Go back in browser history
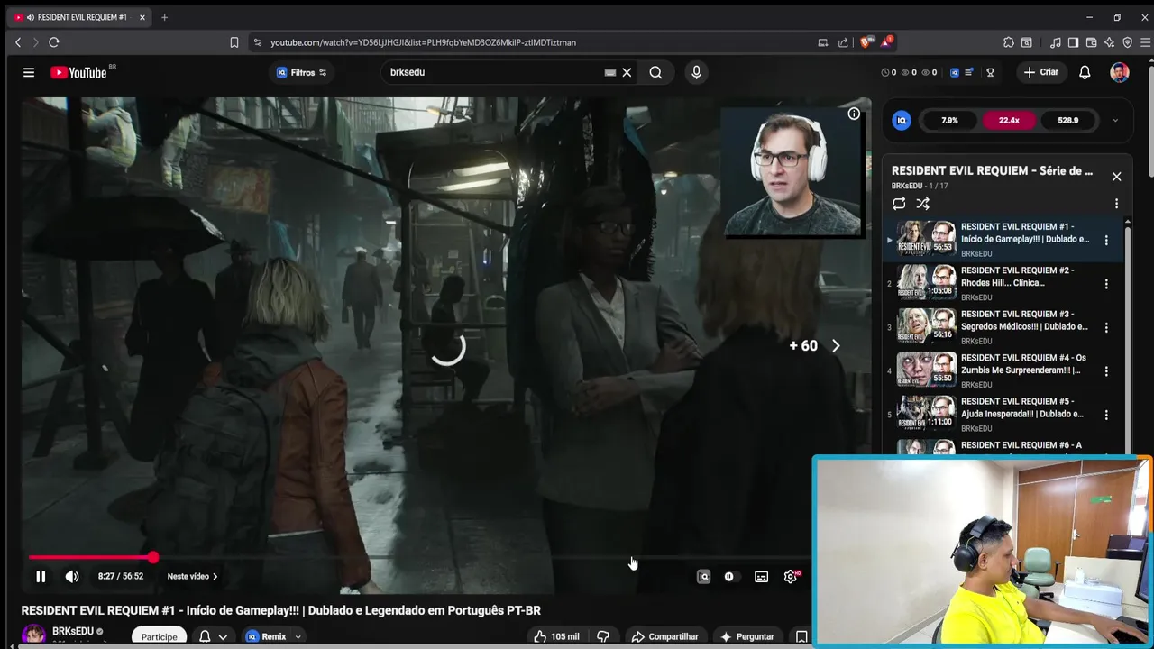1154x649 pixels. click(x=18, y=42)
